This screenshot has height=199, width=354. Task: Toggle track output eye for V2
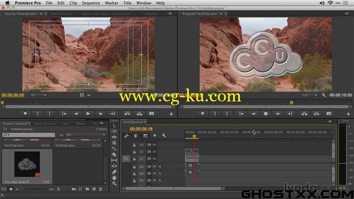pyautogui.click(x=154, y=152)
